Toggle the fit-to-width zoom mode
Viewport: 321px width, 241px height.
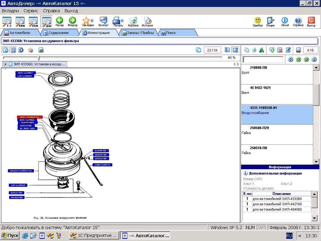point(47,22)
